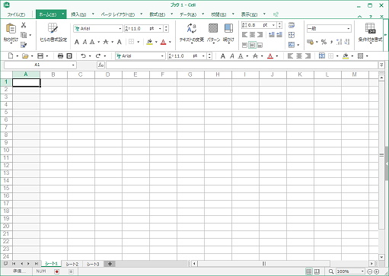Switch to sheet tab シート2

(x=72, y=264)
